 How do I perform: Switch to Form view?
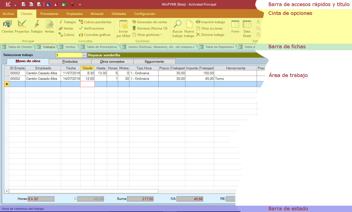click(x=235, y=26)
